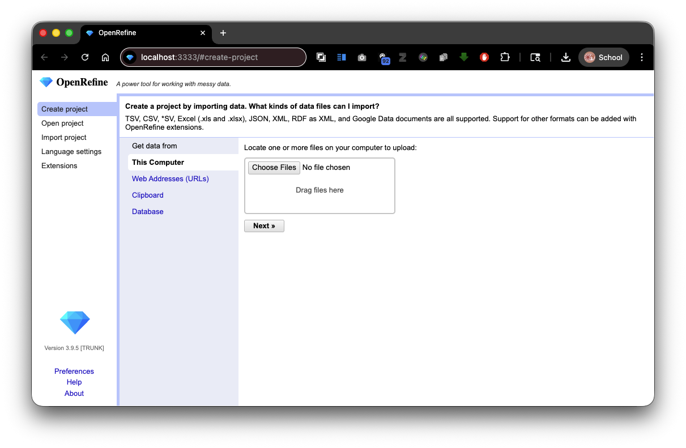Image resolution: width=686 pixels, height=448 pixels.
Task: Switch to Web Addresses (URLs) import source
Action: (170, 178)
